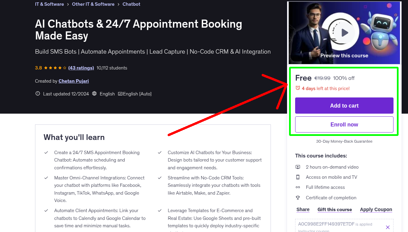Click the globe icon before English language
408x232 pixels.
pyautogui.click(x=94, y=93)
